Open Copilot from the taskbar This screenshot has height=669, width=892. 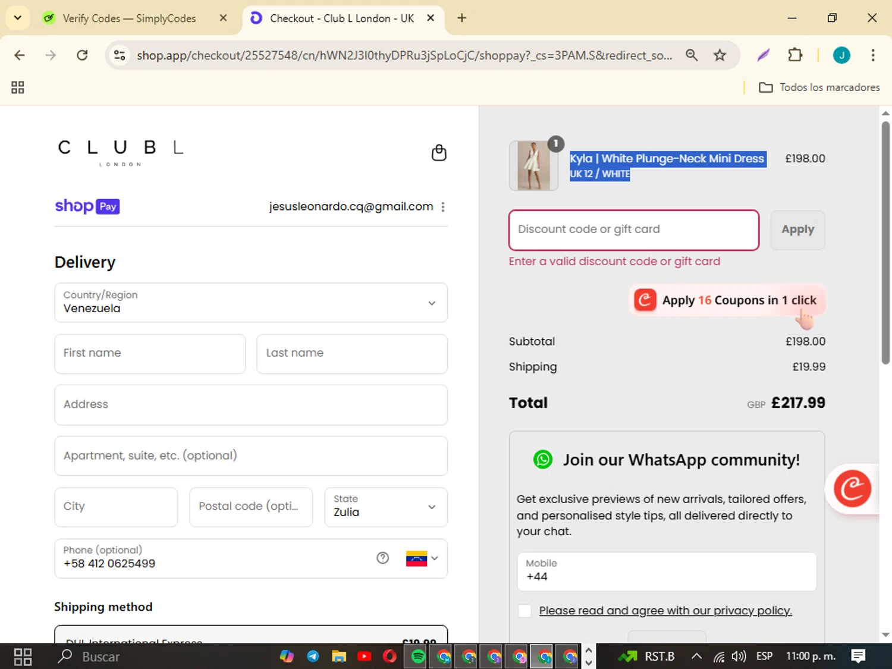click(x=287, y=657)
